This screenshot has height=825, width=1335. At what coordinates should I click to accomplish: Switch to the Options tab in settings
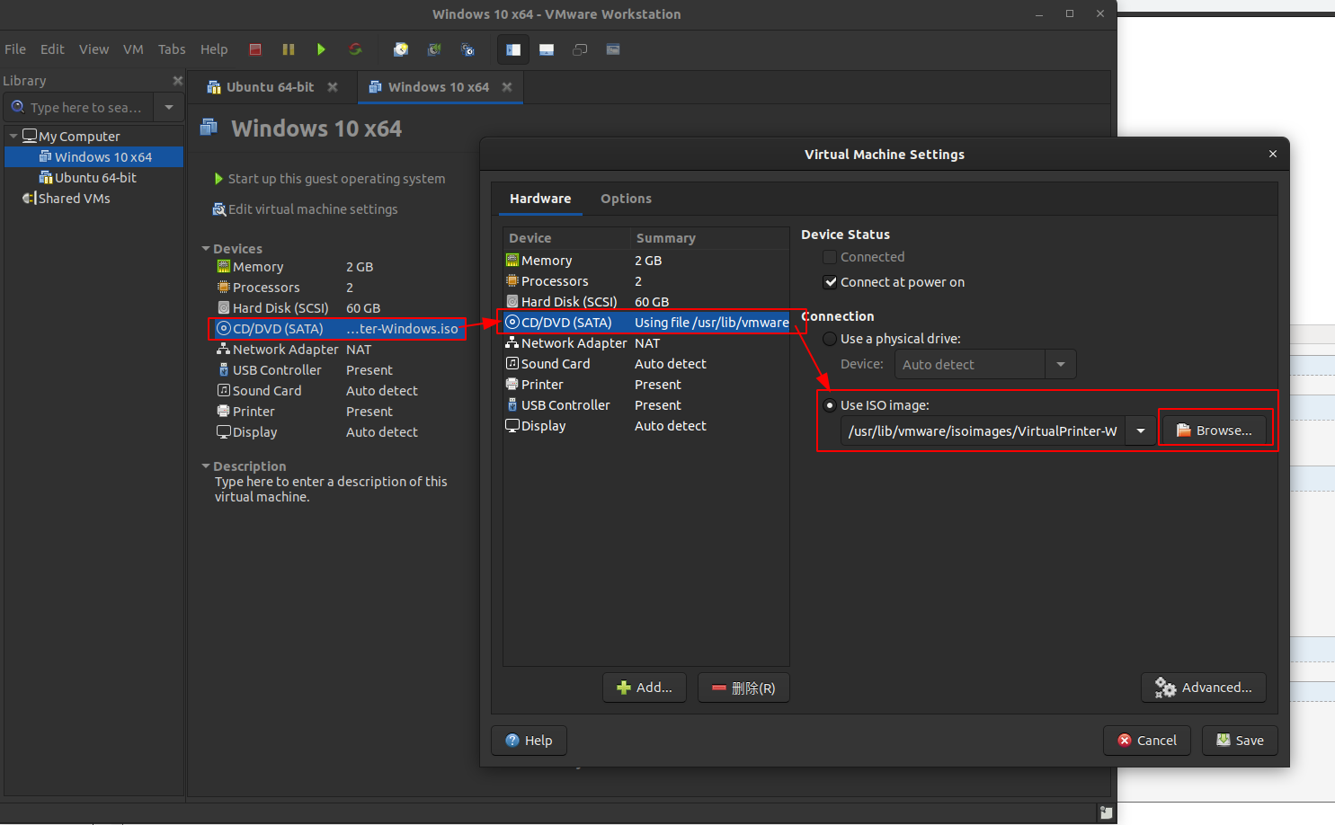click(x=627, y=199)
